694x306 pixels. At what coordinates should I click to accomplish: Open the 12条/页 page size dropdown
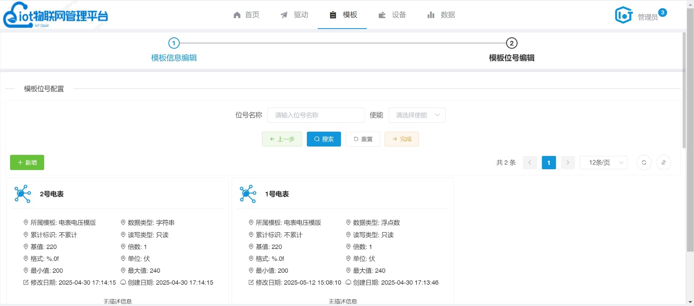click(603, 163)
